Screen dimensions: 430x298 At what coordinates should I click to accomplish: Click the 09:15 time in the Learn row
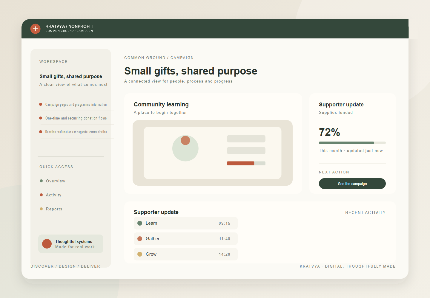coord(225,223)
